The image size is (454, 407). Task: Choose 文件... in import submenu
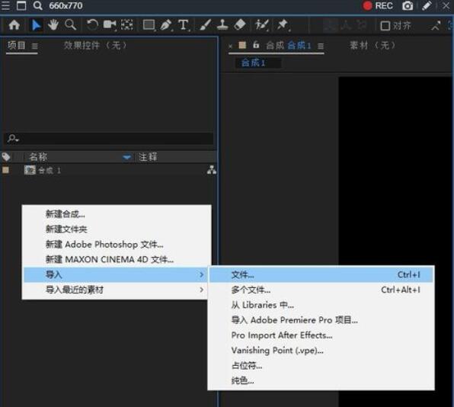[321, 274]
